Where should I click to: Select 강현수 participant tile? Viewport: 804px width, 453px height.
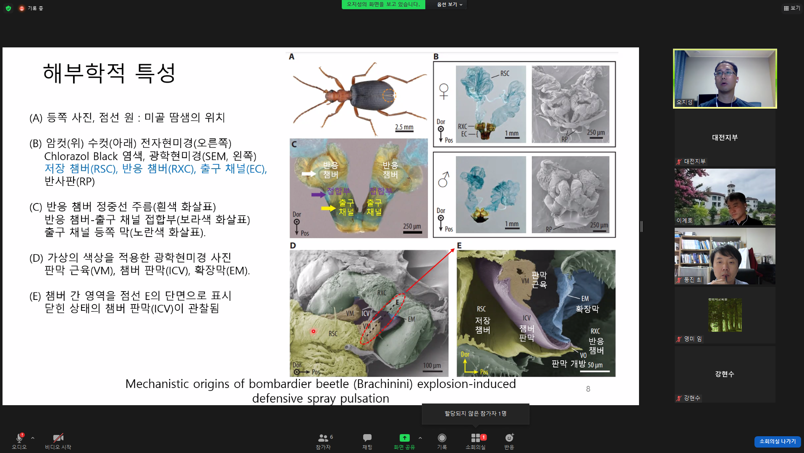(x=725, y=374)
